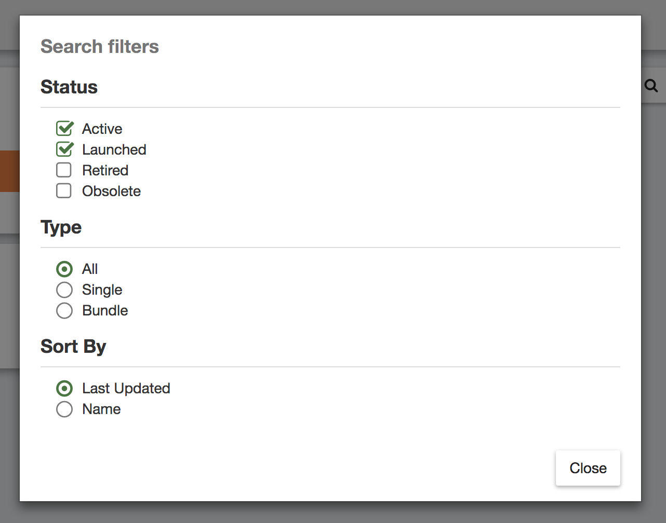This screenshot has width=666, height=523.
Task: Select the All type radio button
Action: point(64,269)
